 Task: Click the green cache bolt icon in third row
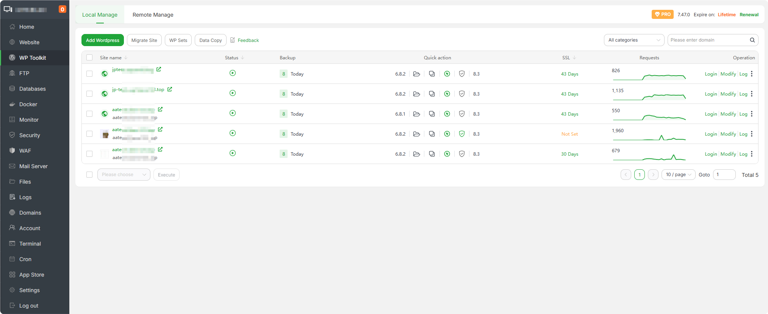pos(447,114)
